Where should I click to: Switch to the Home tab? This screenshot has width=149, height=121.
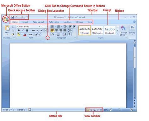[x=15, y=22]
